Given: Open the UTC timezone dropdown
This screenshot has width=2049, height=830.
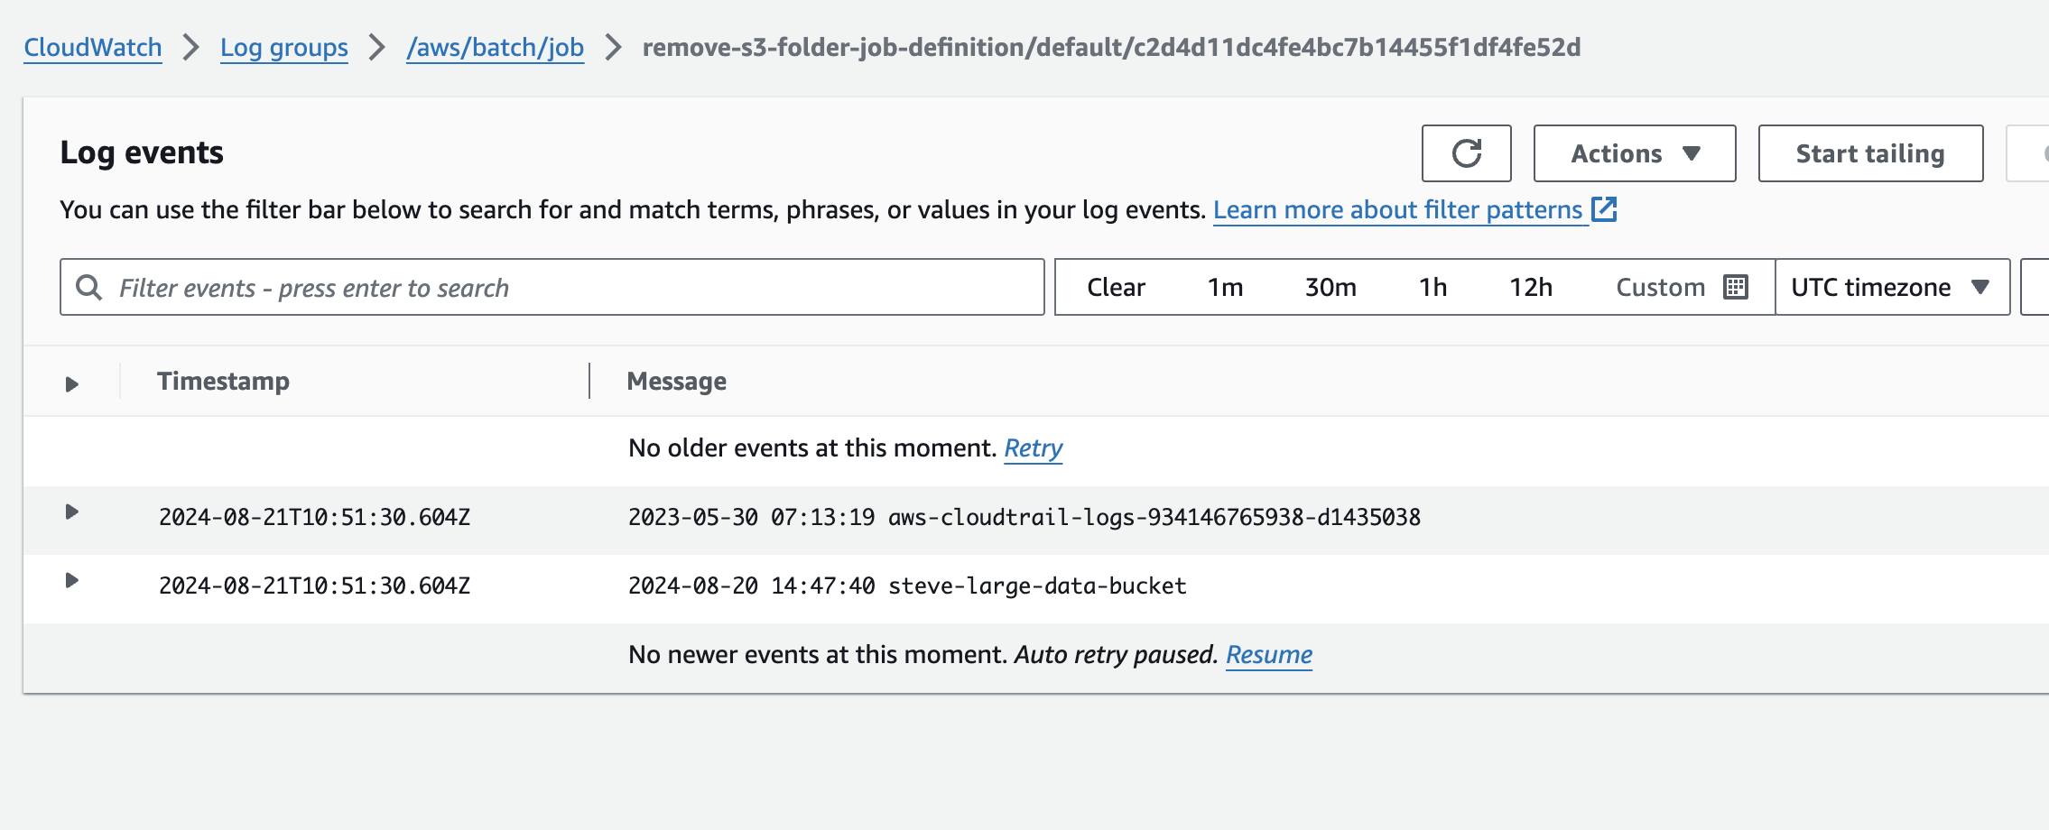Looking at the screenshot, I should [1891, 287].
